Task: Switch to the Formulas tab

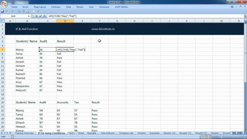Action: (x=56, y=7)
